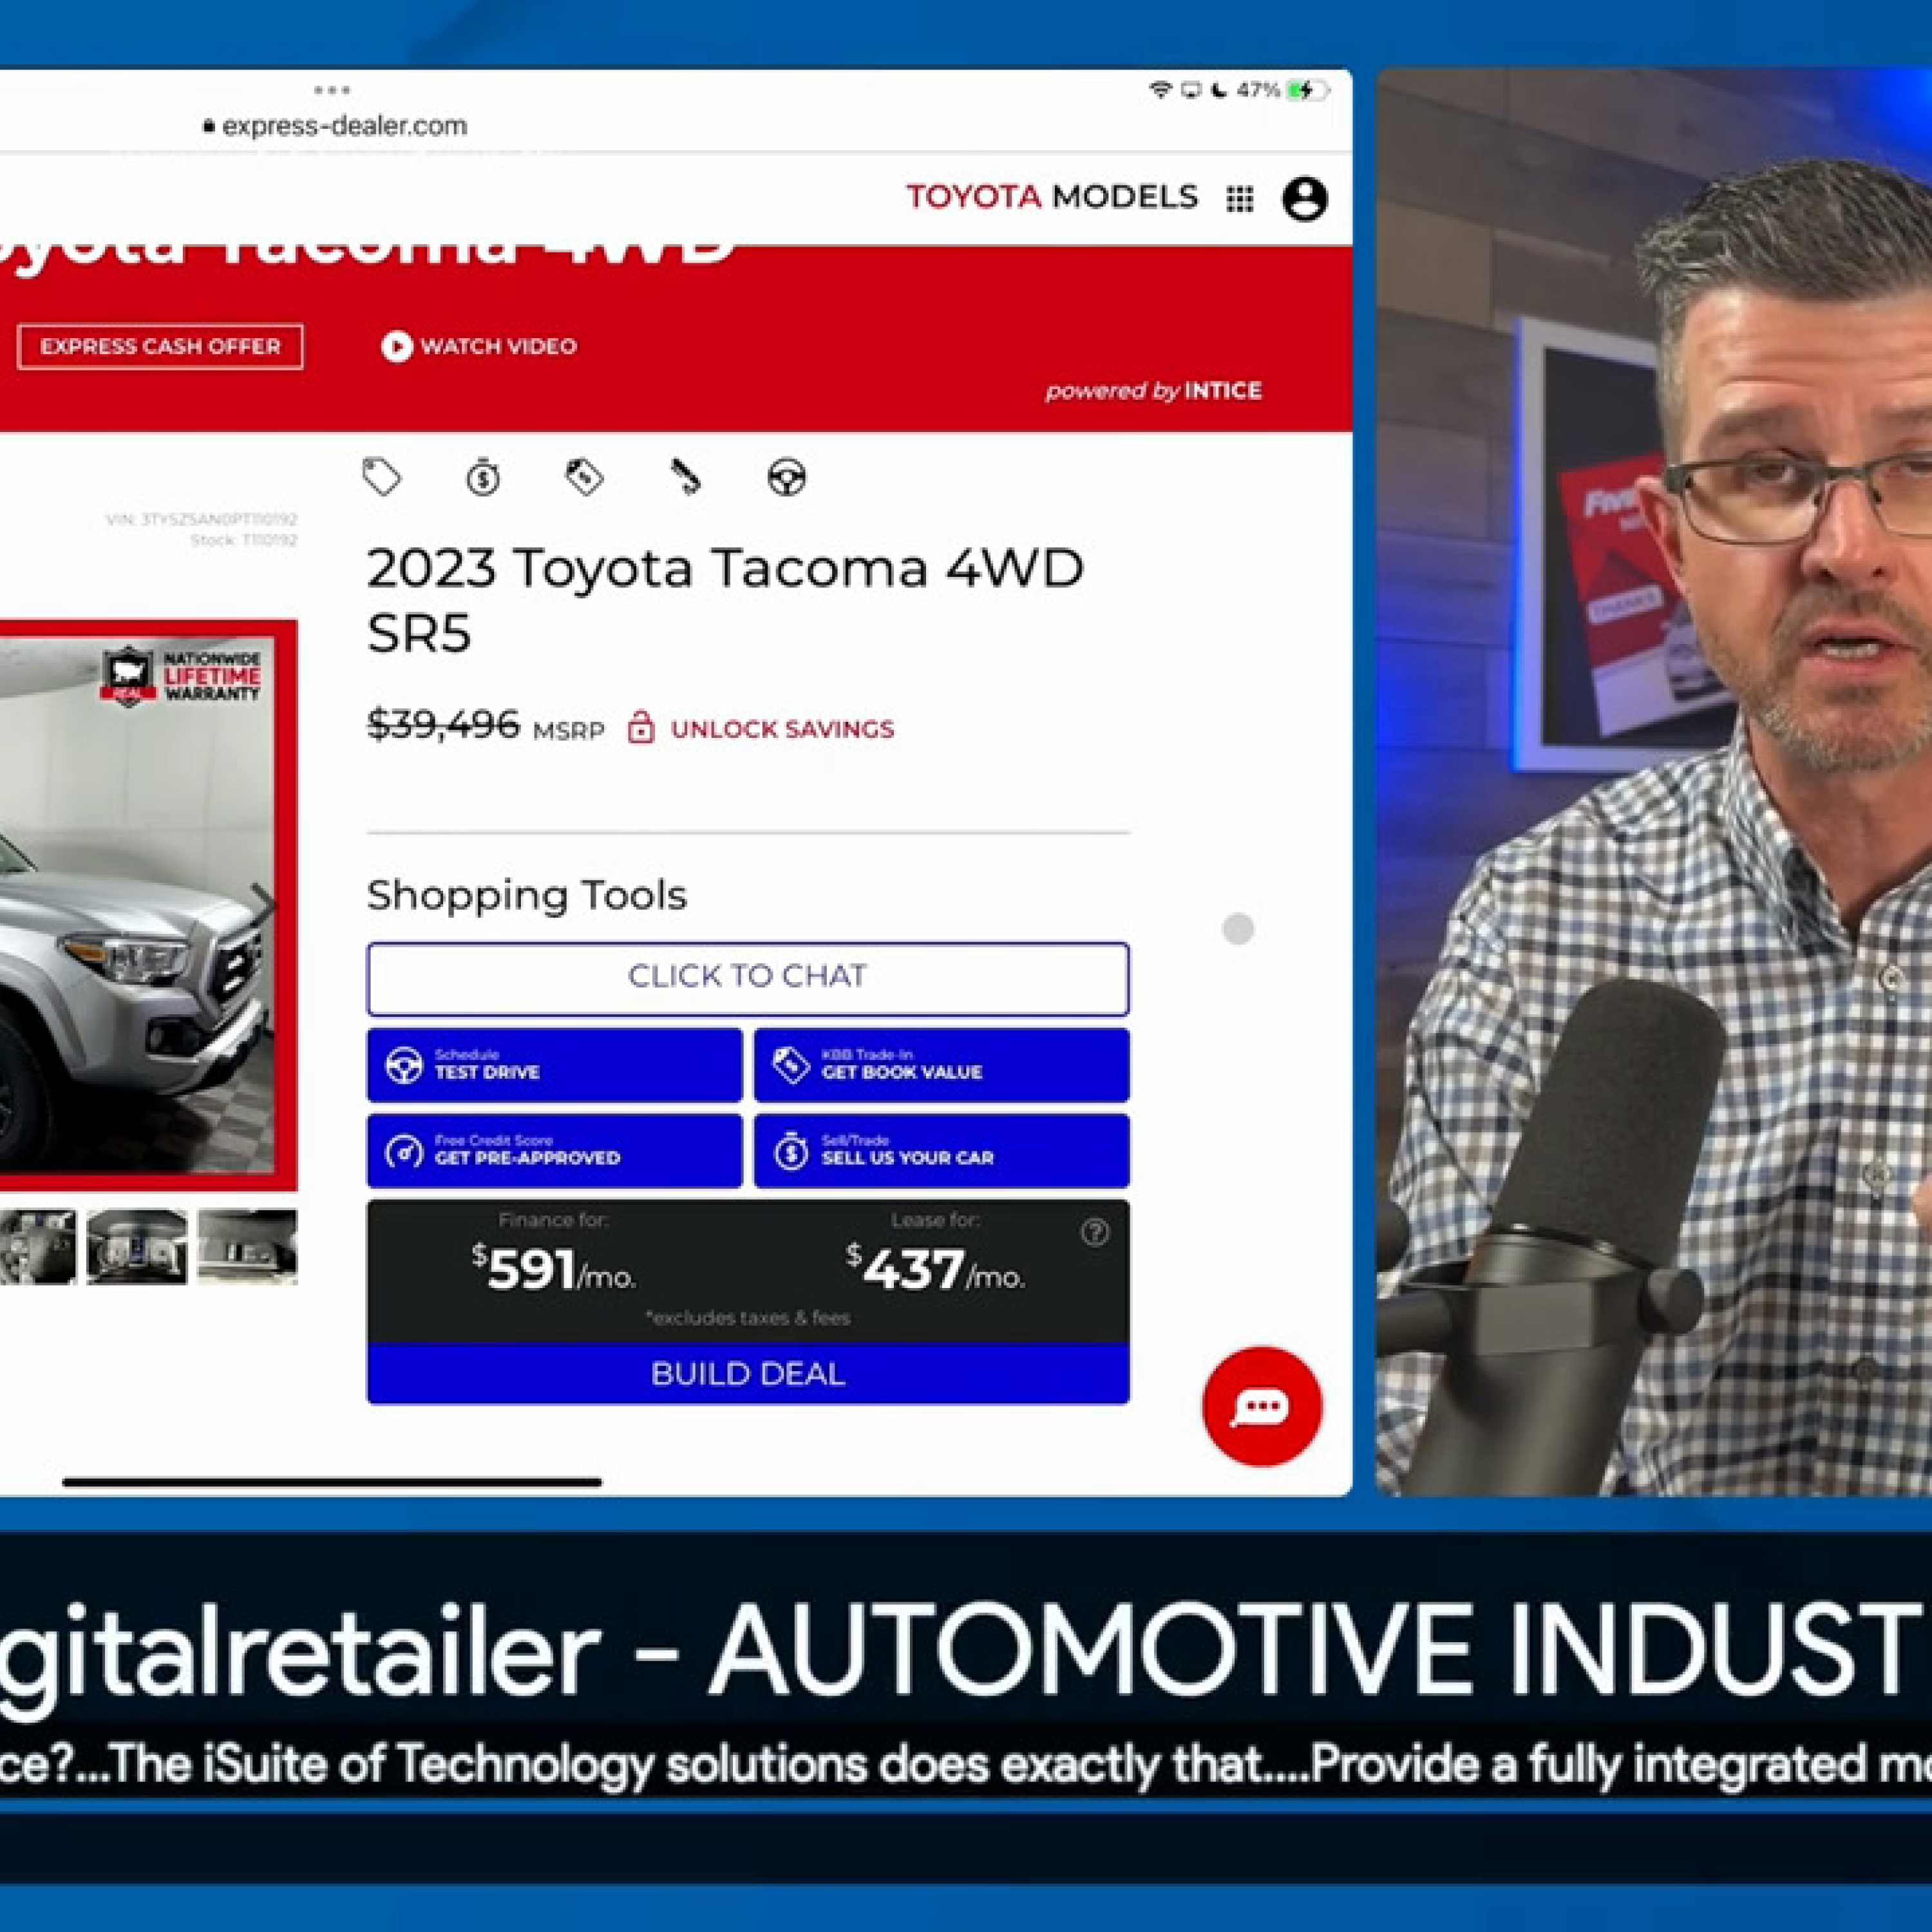1932x1932 pixels.
Task: Click the question mark help icon in payment box
Action: 1095,1232
